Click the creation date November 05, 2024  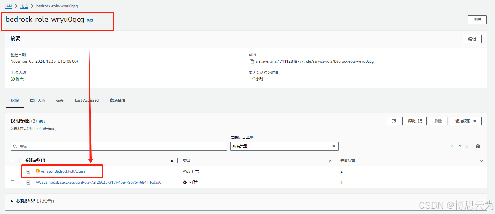tap(44, 61)
